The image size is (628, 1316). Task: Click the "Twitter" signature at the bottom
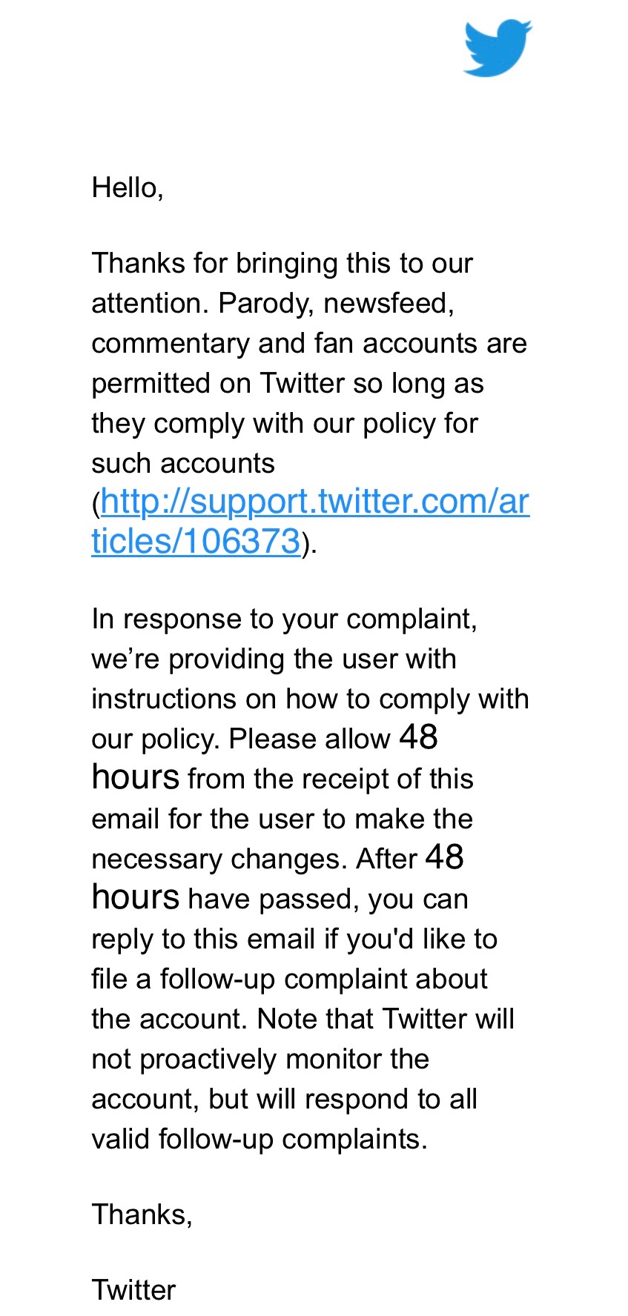[133, 1291]
